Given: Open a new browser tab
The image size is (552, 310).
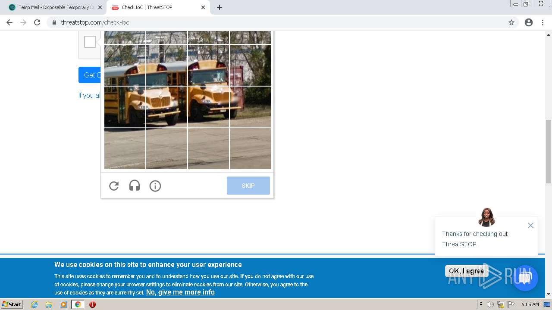Looking at the screenshot, I should point(220,7).
